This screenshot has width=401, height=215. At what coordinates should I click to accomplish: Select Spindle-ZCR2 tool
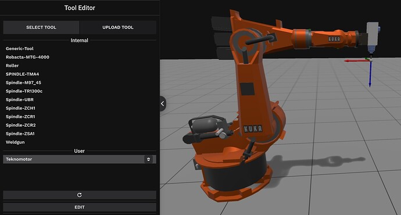(x=21, y=125)
